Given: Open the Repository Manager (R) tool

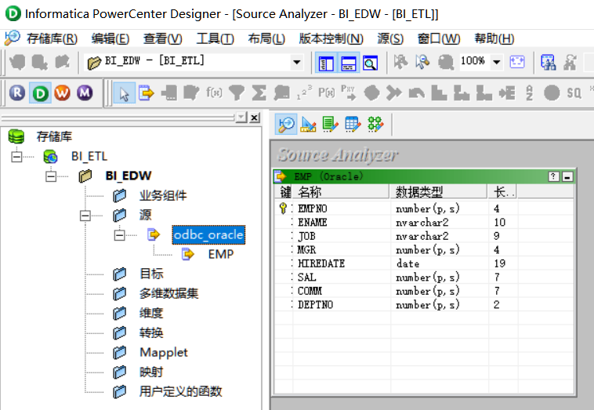Looking at the screenshot, I should coord(17,93).
